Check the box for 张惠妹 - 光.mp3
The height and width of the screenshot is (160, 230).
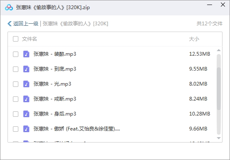[15, 84]
